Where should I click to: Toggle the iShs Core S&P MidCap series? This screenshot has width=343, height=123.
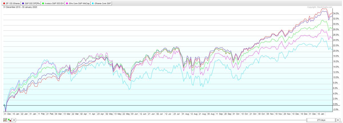click(77, 3)
